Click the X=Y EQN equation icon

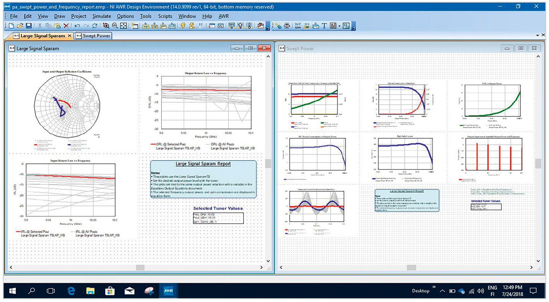(x=298, y=26)
